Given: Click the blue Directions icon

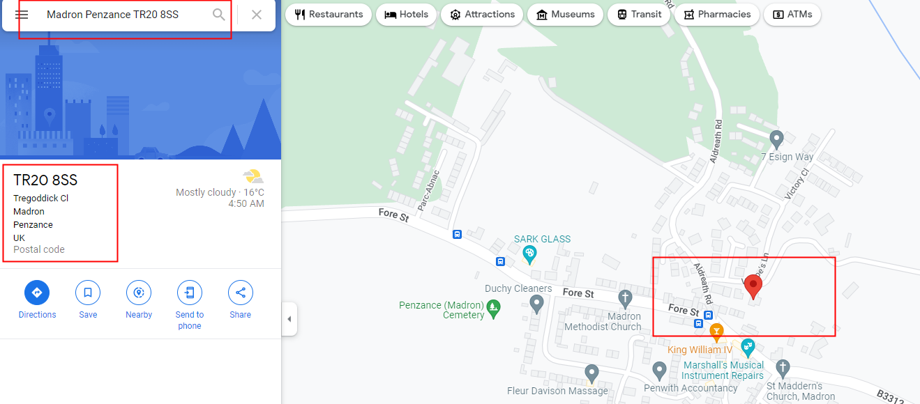Looking at the screenshot, I should coord(37,293).
